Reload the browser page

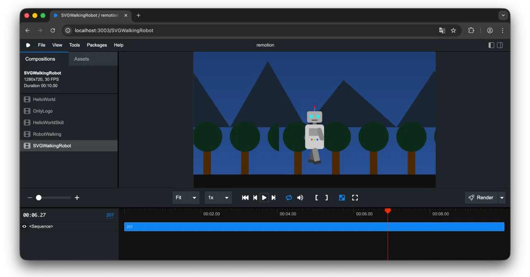point(53,30)
